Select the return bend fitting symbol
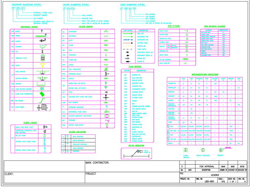Image resolution: width=256 pixels, height=192 pixels. click(186, 34)
